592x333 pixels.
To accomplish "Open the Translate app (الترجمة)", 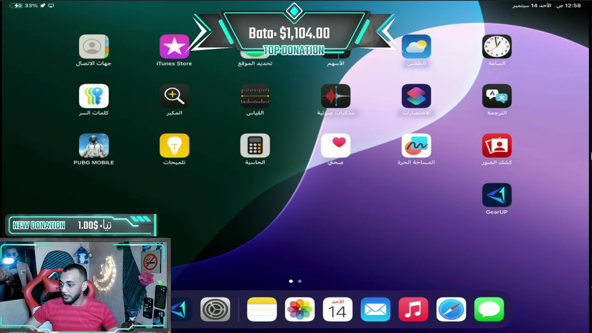I will (x=497, y=96).
